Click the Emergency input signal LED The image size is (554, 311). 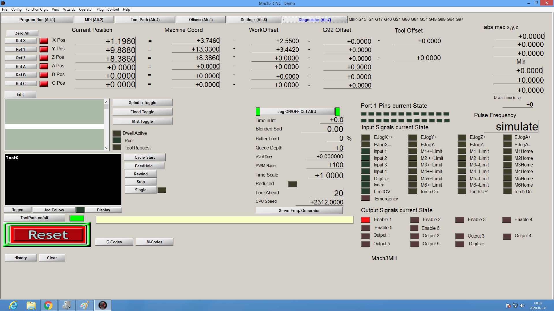click(x=365, y=198)
